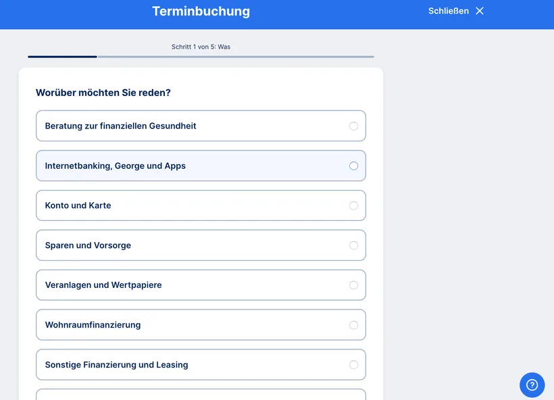Choose the Veranlagen und Wertpapiere option card
Image resolution: width=554 pixels, height=400 pixels.
click(x=201, y=285)
